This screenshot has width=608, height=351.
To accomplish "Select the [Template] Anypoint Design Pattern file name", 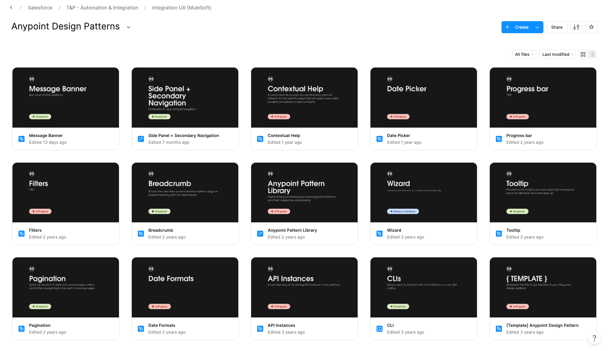I will pyautogui.click(x=542, y=325).
